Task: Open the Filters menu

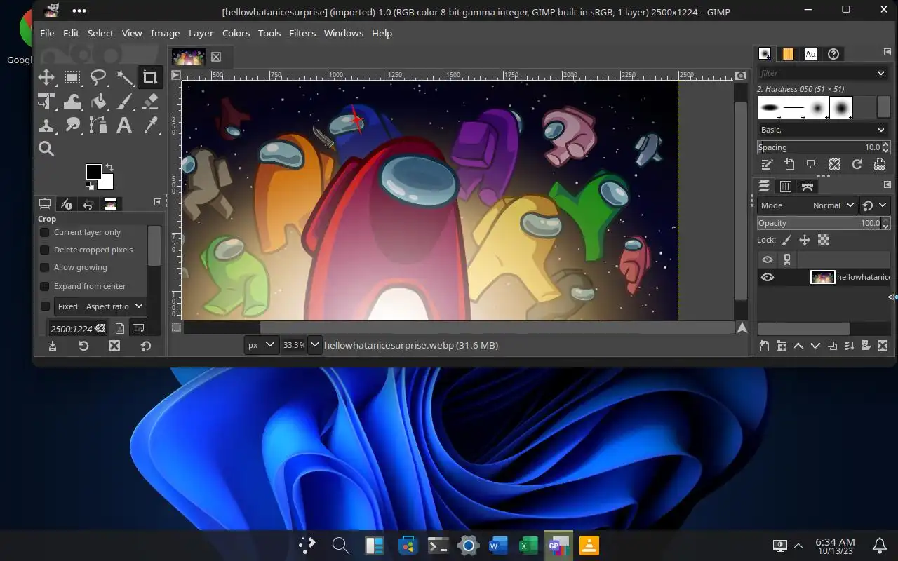Action: coord(302,33)
